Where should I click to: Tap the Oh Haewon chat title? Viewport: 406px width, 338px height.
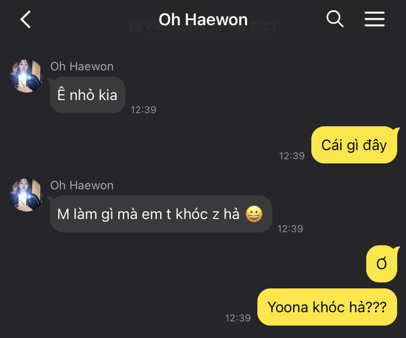coord(203,19)
